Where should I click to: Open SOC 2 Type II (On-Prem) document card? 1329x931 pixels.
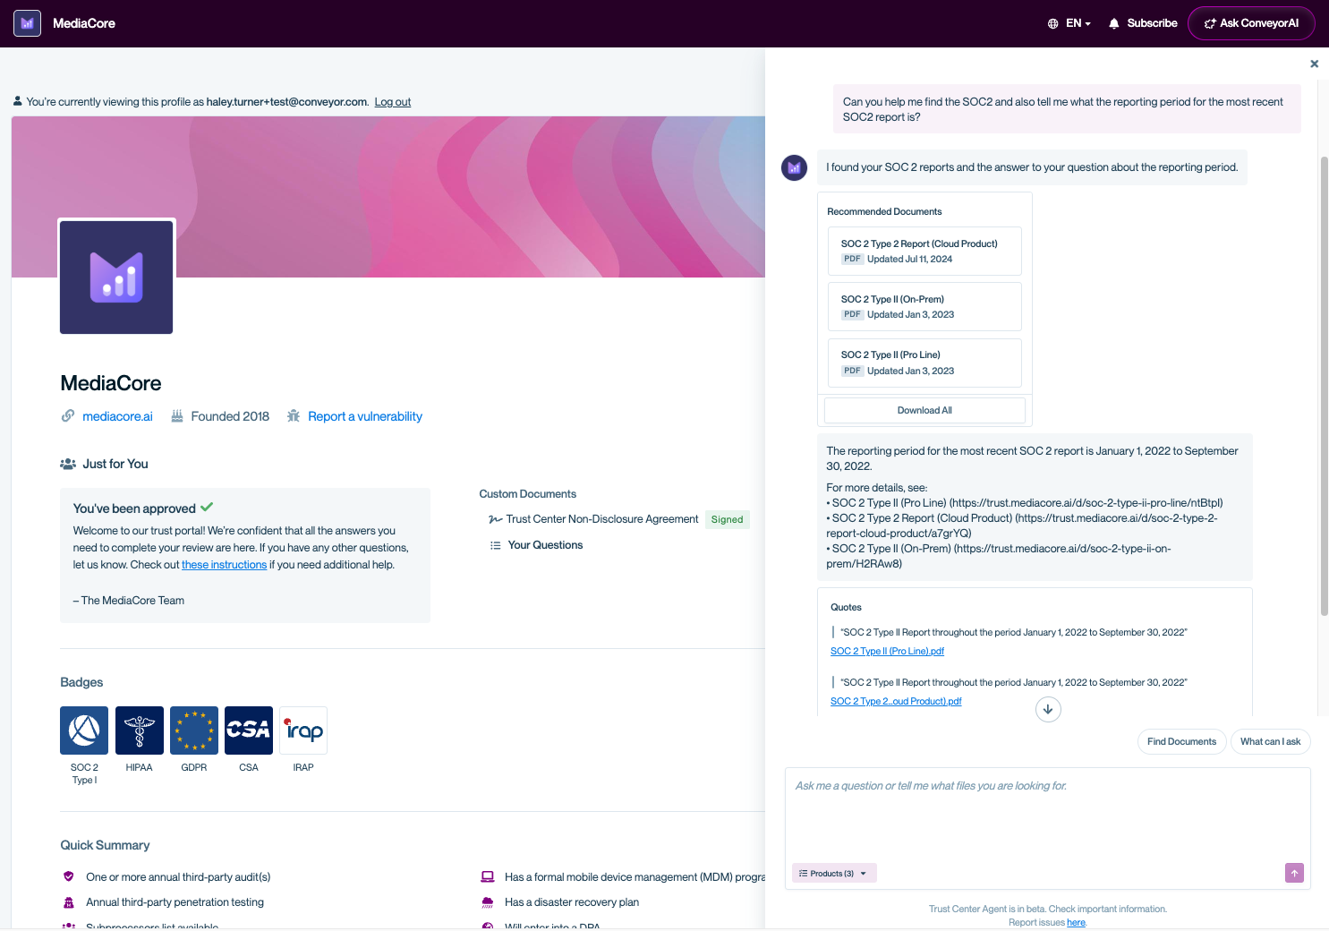tap(924, 306)
